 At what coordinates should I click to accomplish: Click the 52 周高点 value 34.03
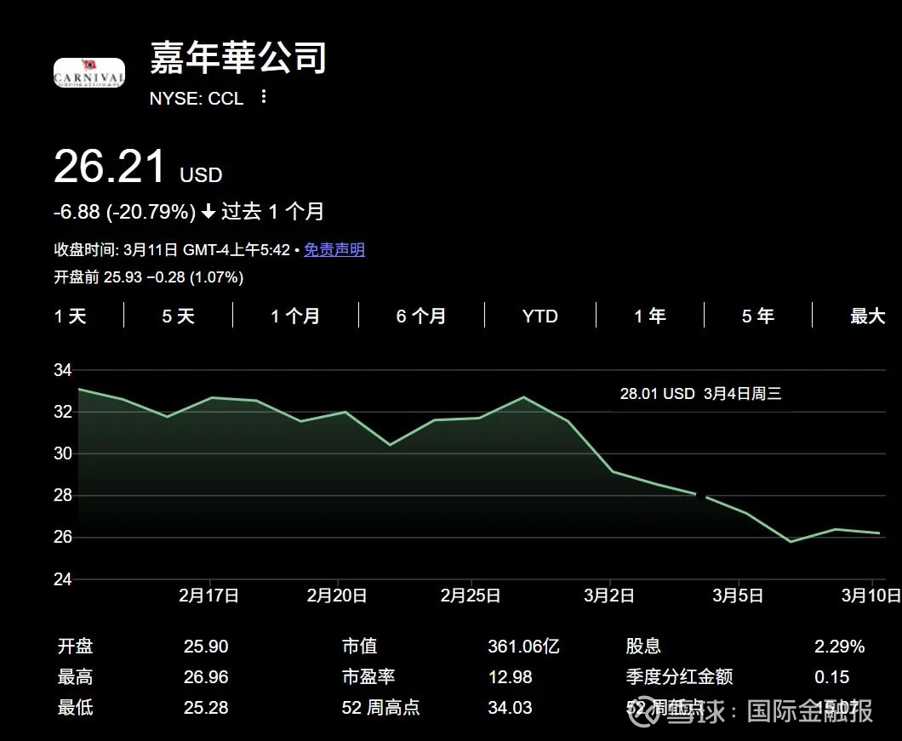coord(511,707)
